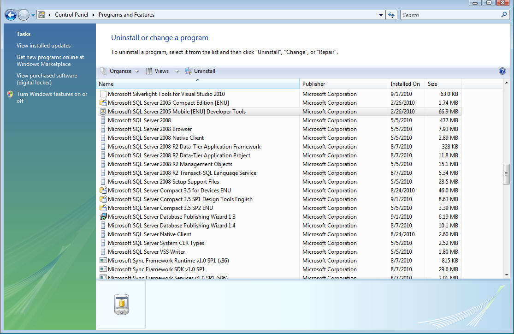Click the Windows security shield beside Turn Windows features
This screenshot has width=514, height=334.
(10, 94)
